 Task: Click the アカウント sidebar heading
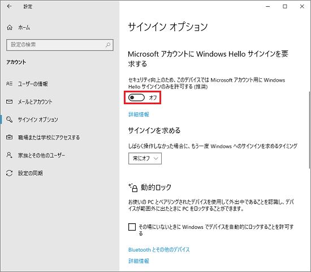coord(16,62)
